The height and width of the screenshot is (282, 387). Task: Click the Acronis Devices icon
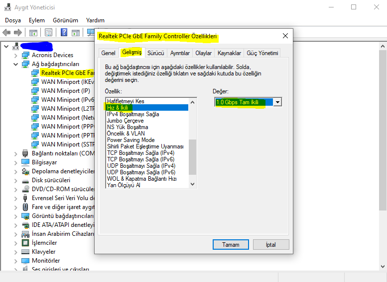pos(25,55)
